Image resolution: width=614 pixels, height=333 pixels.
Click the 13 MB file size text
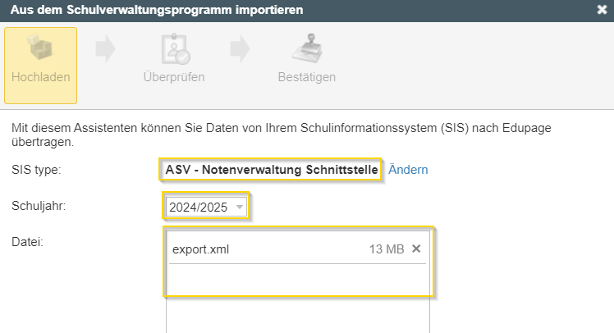(x=387, y=249)
